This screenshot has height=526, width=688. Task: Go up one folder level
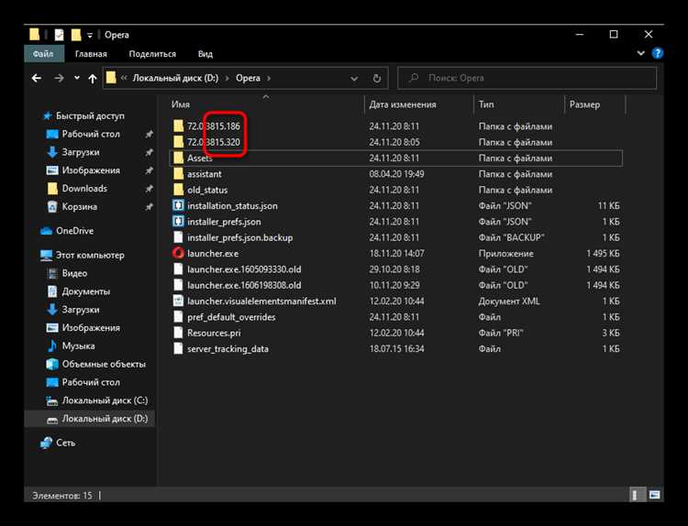tap(92, 79)
